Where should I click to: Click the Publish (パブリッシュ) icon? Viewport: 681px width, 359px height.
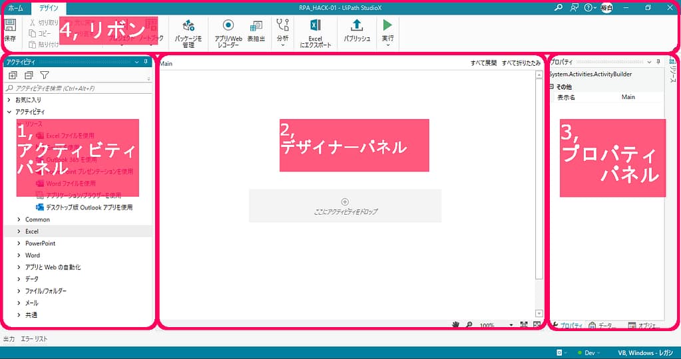click(x=357, y=26)
